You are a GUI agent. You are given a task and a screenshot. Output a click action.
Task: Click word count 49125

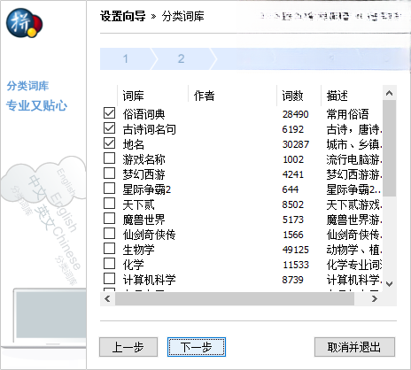295,250
